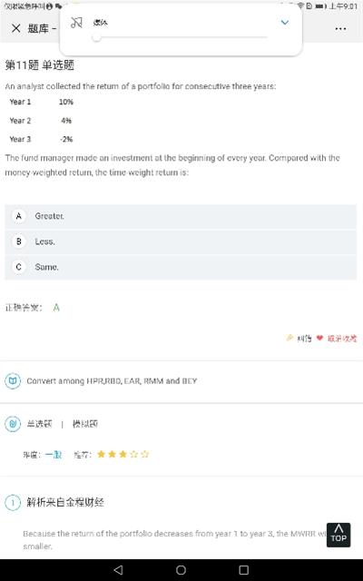
Task: Select answer option B Less
Action: [181, 241]
